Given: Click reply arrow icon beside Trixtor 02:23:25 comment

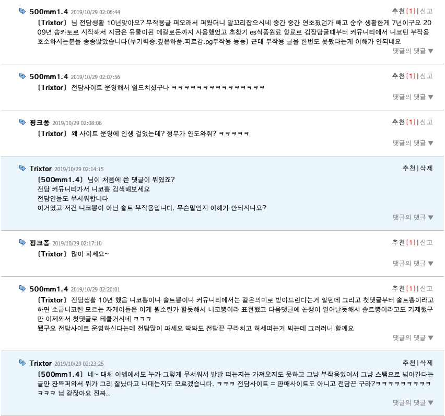Looking at the screenshot, I should (22, 363).
